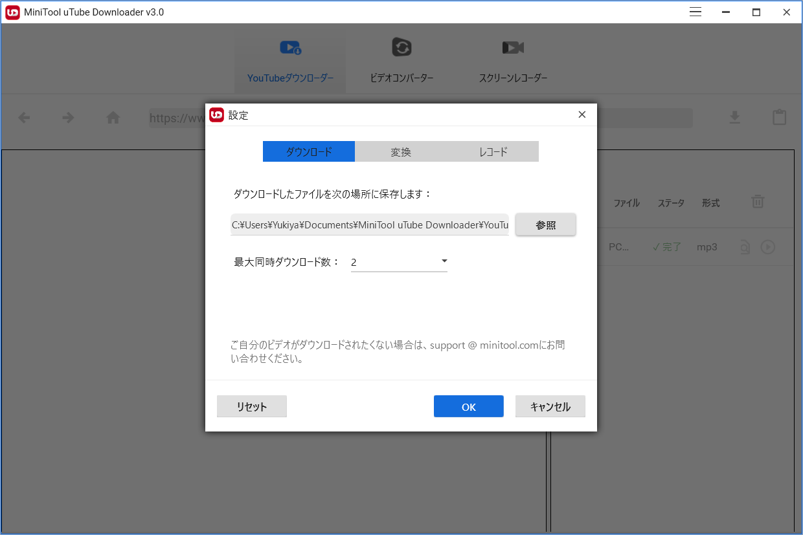Reset settings with the リセット button
The image size is (803, 535).
(251, 406)
